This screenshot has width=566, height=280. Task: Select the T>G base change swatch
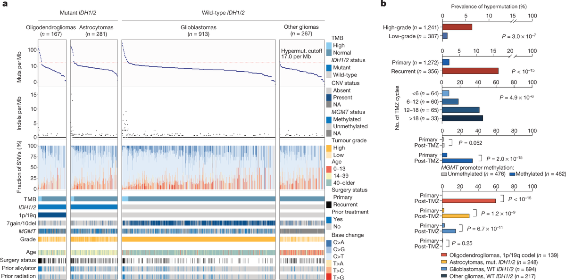[x=329, y=276]
